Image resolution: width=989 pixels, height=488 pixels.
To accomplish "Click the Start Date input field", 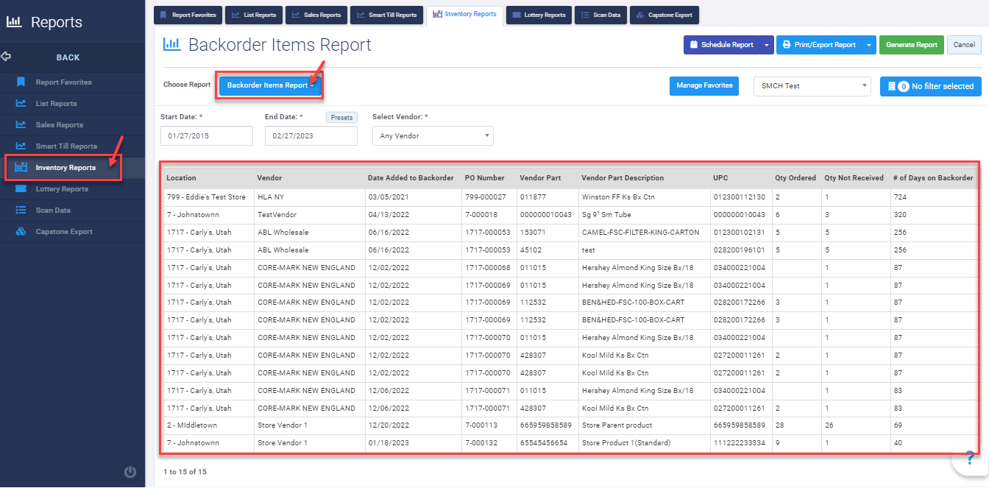I will pos(206,135).
